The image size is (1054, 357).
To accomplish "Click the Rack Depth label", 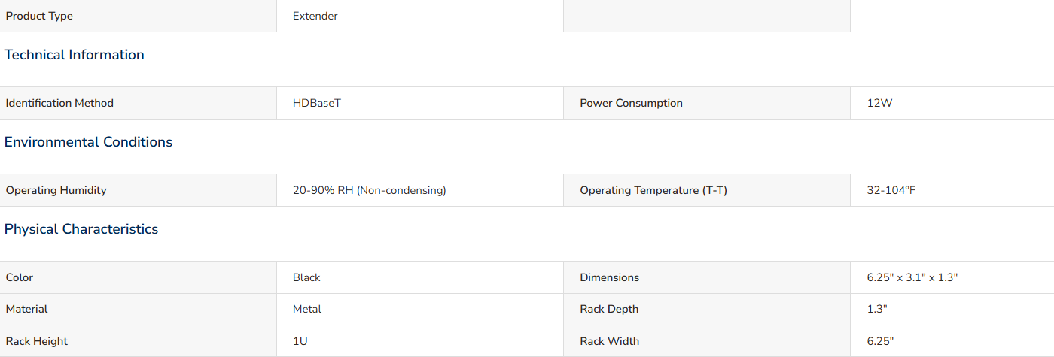I will [609, 309].
